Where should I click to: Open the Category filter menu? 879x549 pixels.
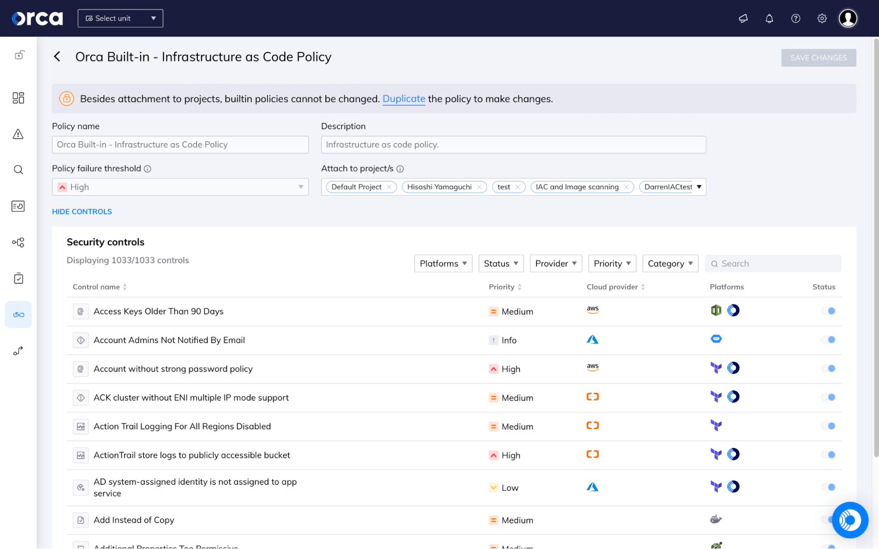tap(670, 263)
